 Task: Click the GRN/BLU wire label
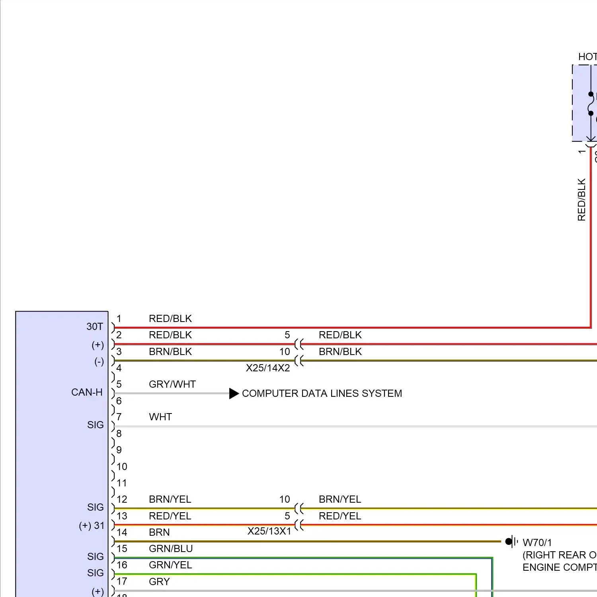click(171, 549)
